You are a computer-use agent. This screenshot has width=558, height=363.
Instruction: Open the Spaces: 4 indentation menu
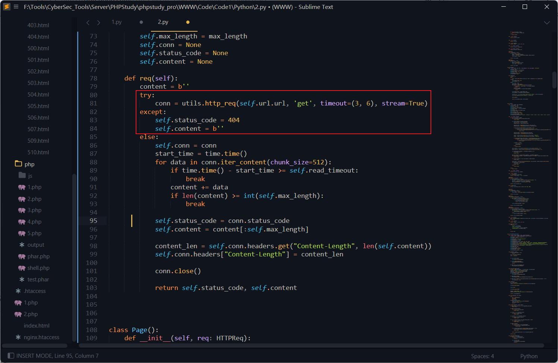482,356
